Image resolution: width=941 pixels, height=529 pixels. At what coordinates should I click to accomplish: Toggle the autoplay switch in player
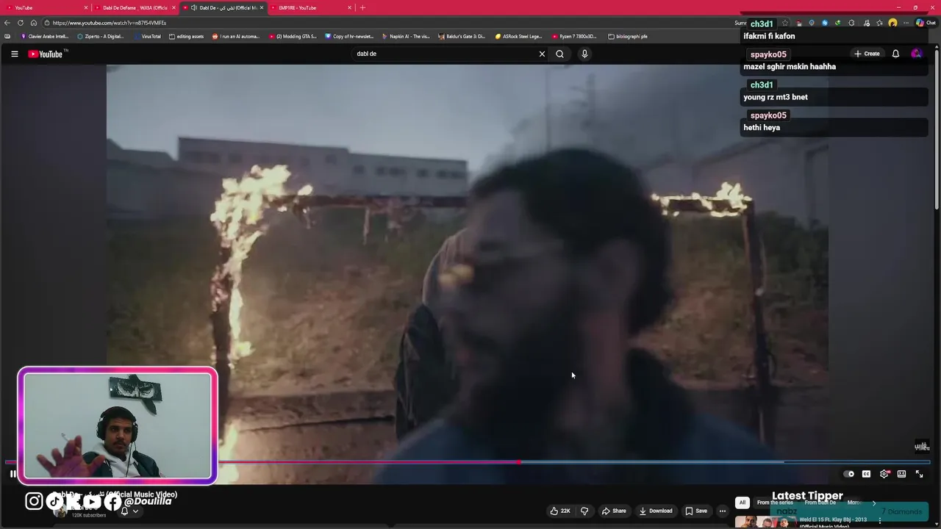848,474
